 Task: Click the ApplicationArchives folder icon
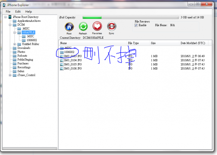tap(15, 21)
